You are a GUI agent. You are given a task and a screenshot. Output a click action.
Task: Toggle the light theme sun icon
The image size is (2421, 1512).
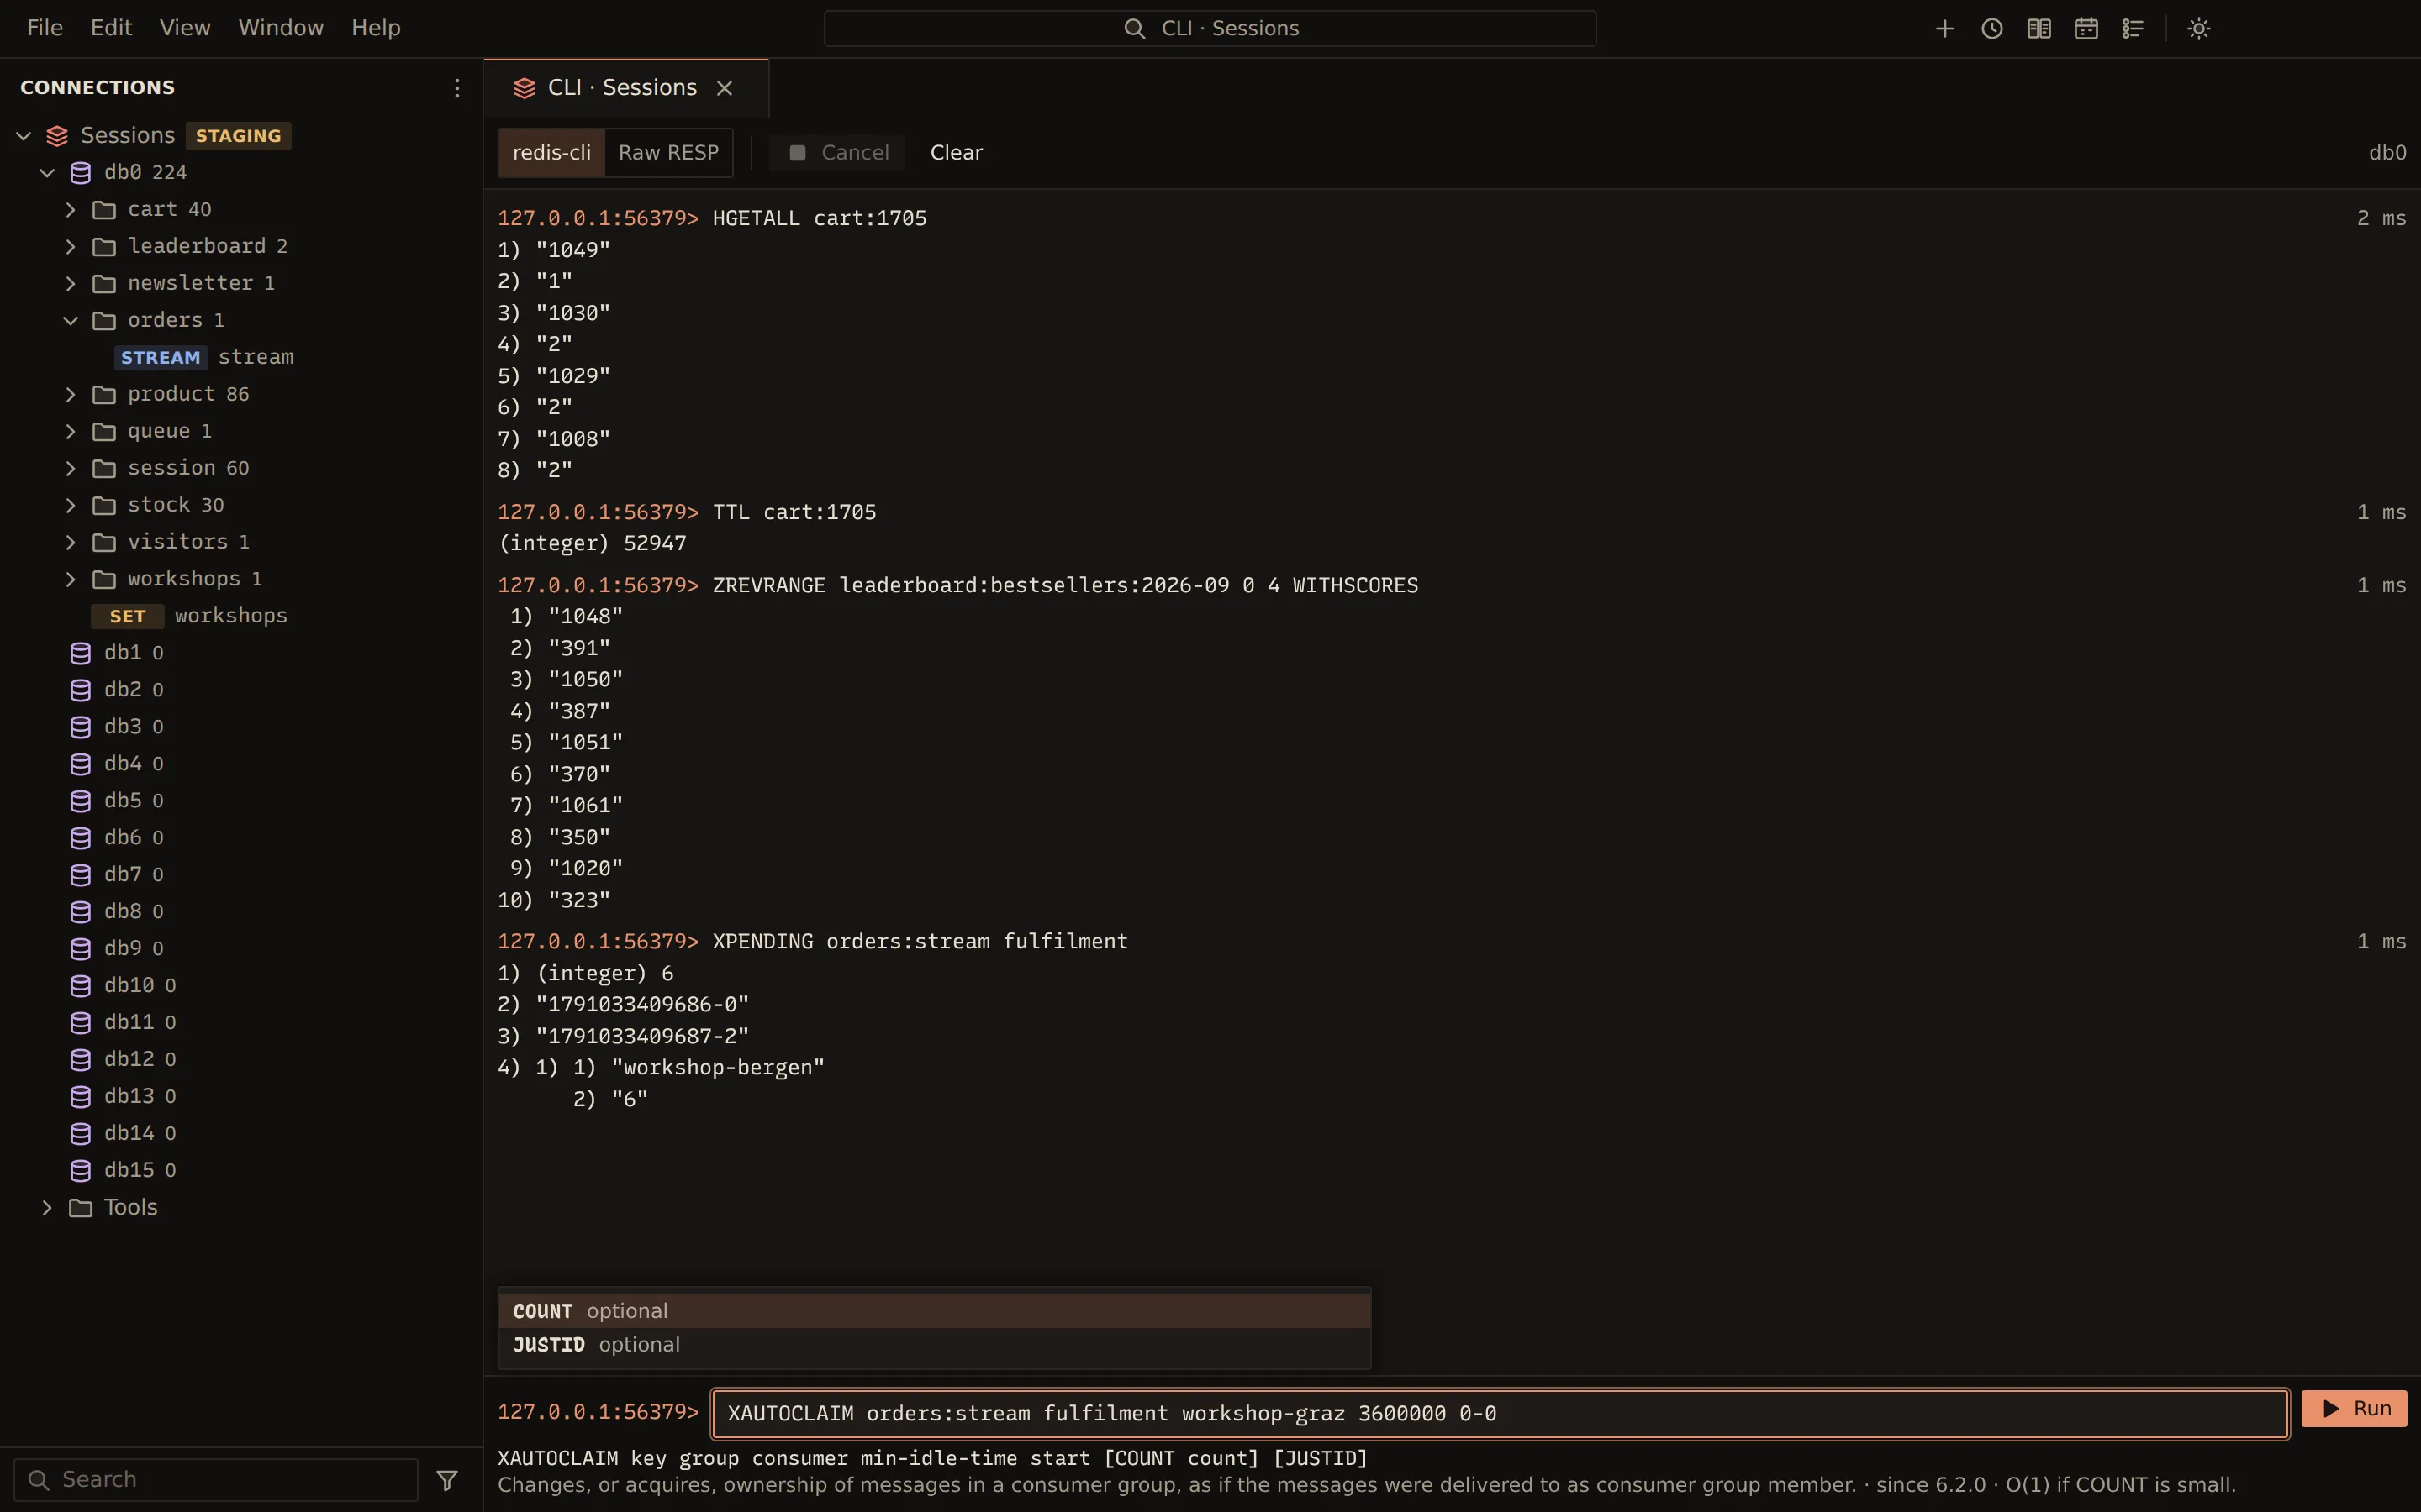pos(2199,28)
